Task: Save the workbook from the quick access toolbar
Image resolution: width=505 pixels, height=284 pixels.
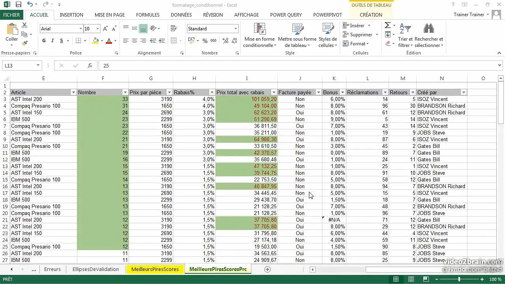Action: (19, 5)
